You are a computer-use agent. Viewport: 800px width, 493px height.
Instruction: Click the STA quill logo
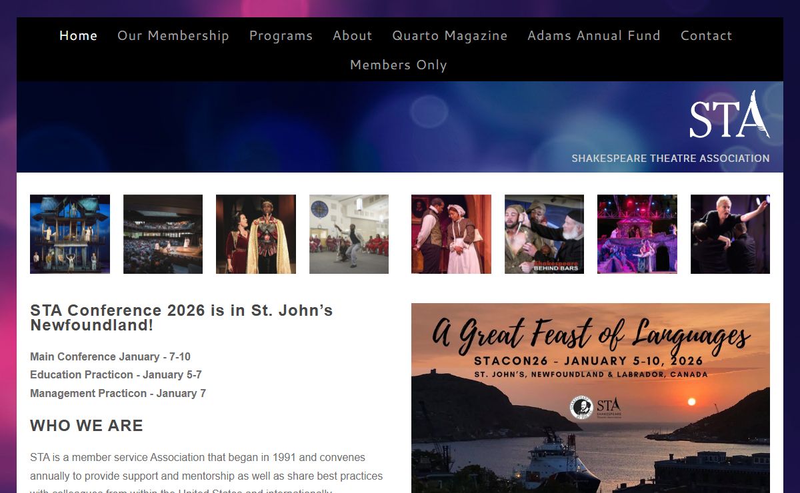(729, 115)
